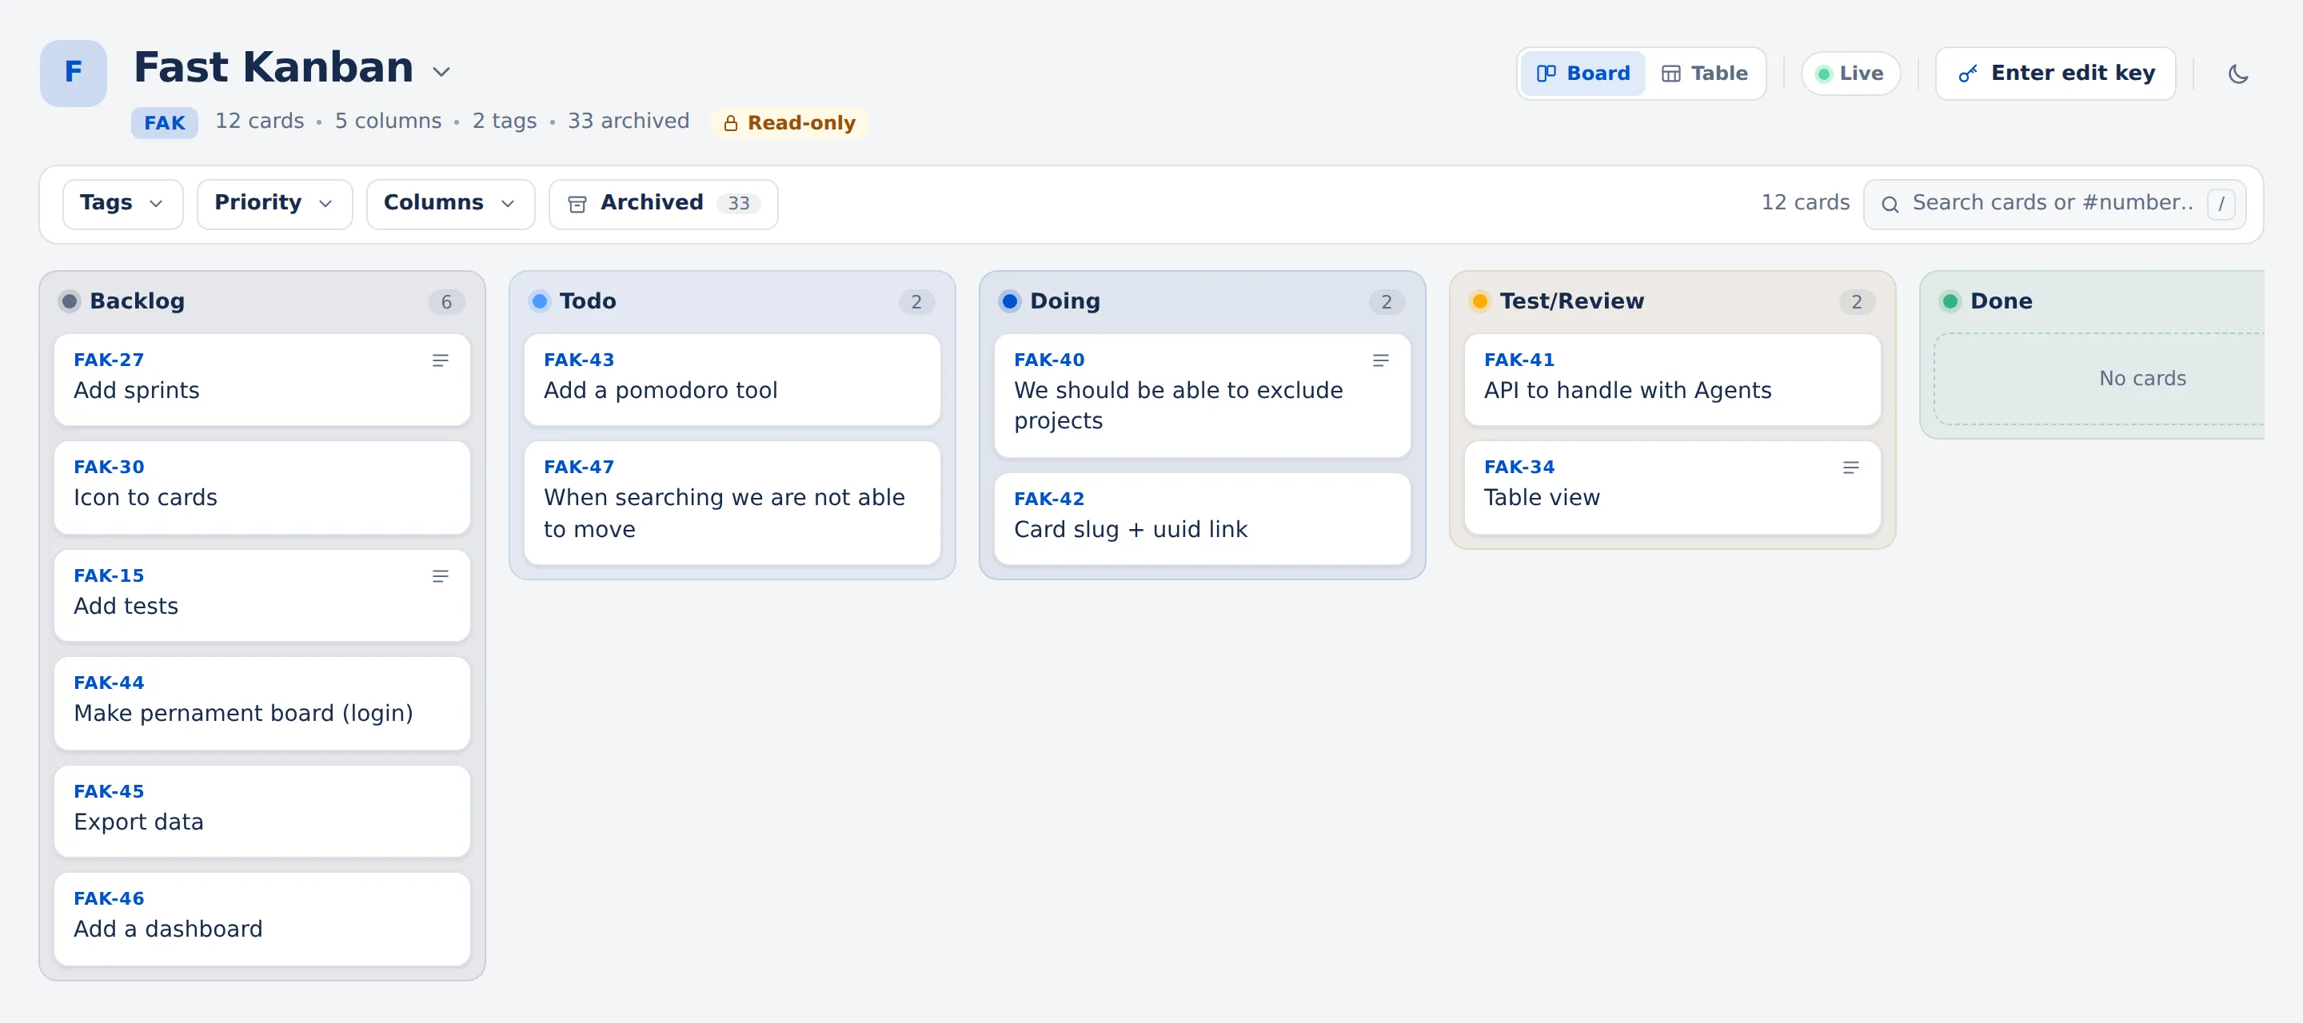2303x1023 pixels.
Task: Open the Columns filter dropdown
Action: pos(450,204)
